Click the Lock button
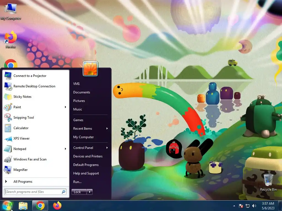 79,192
